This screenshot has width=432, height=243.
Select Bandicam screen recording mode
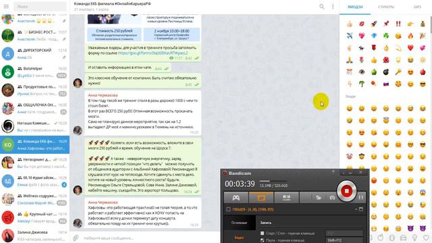[x=261, y=198]
